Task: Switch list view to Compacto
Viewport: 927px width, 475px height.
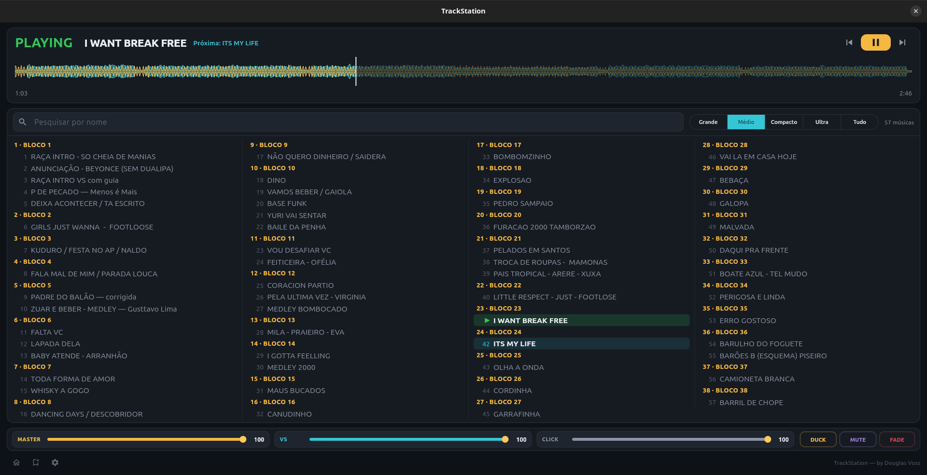Action: (x=784, y=122)
